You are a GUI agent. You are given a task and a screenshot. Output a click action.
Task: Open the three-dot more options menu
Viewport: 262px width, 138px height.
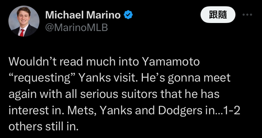point(247,15)
